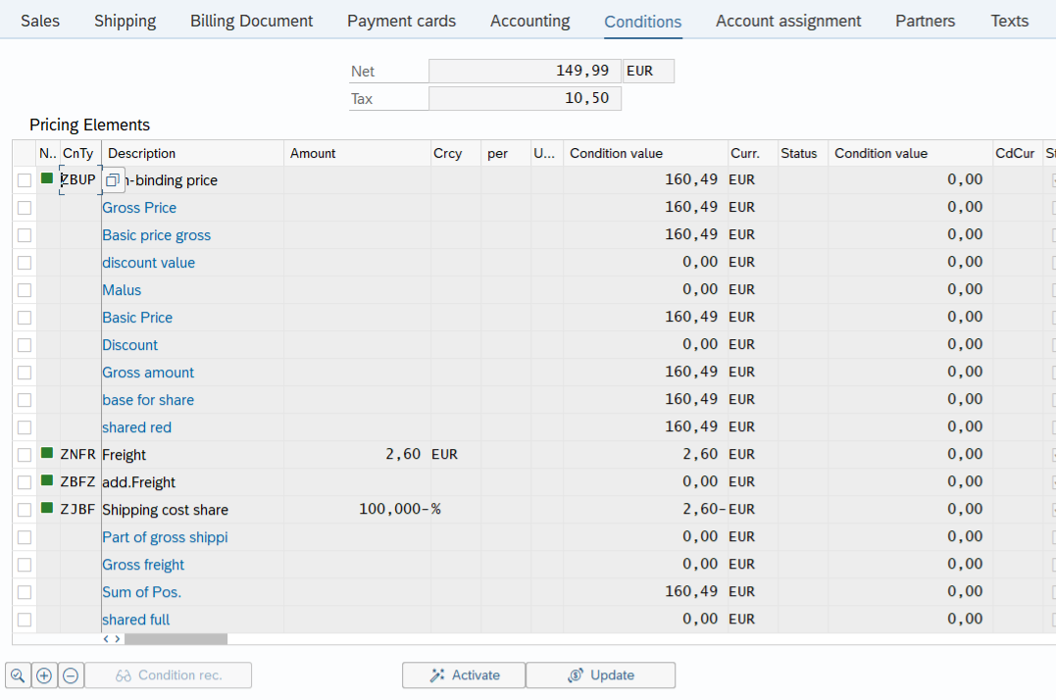Click the Gross freight link
This screenshot has height=700, width=1056.
(x=143, y=566)
